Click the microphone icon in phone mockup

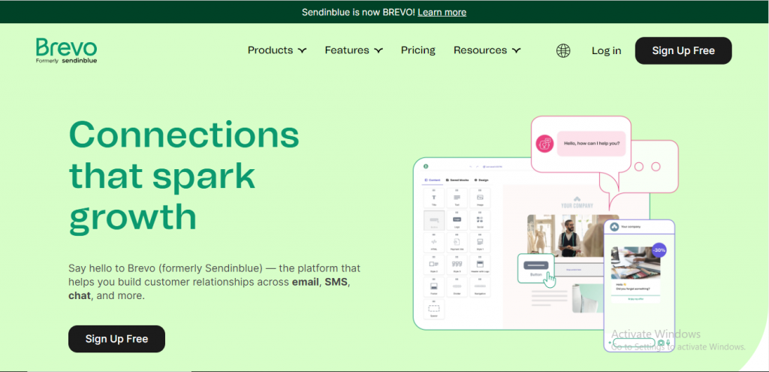tap(668, 343)
